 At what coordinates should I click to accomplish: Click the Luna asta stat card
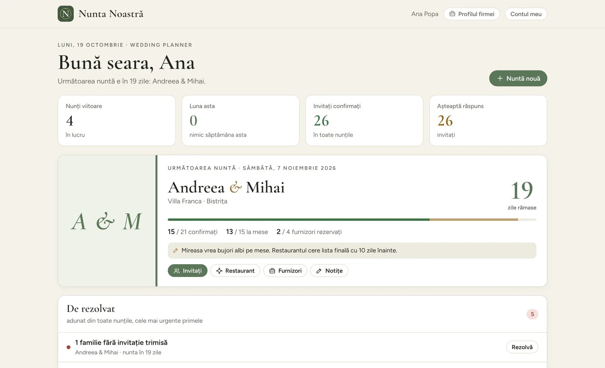pyautogui.click(x=240, y=120)
